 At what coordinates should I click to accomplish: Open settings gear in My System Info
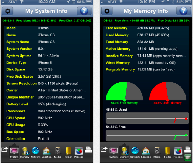pos(7,11)
